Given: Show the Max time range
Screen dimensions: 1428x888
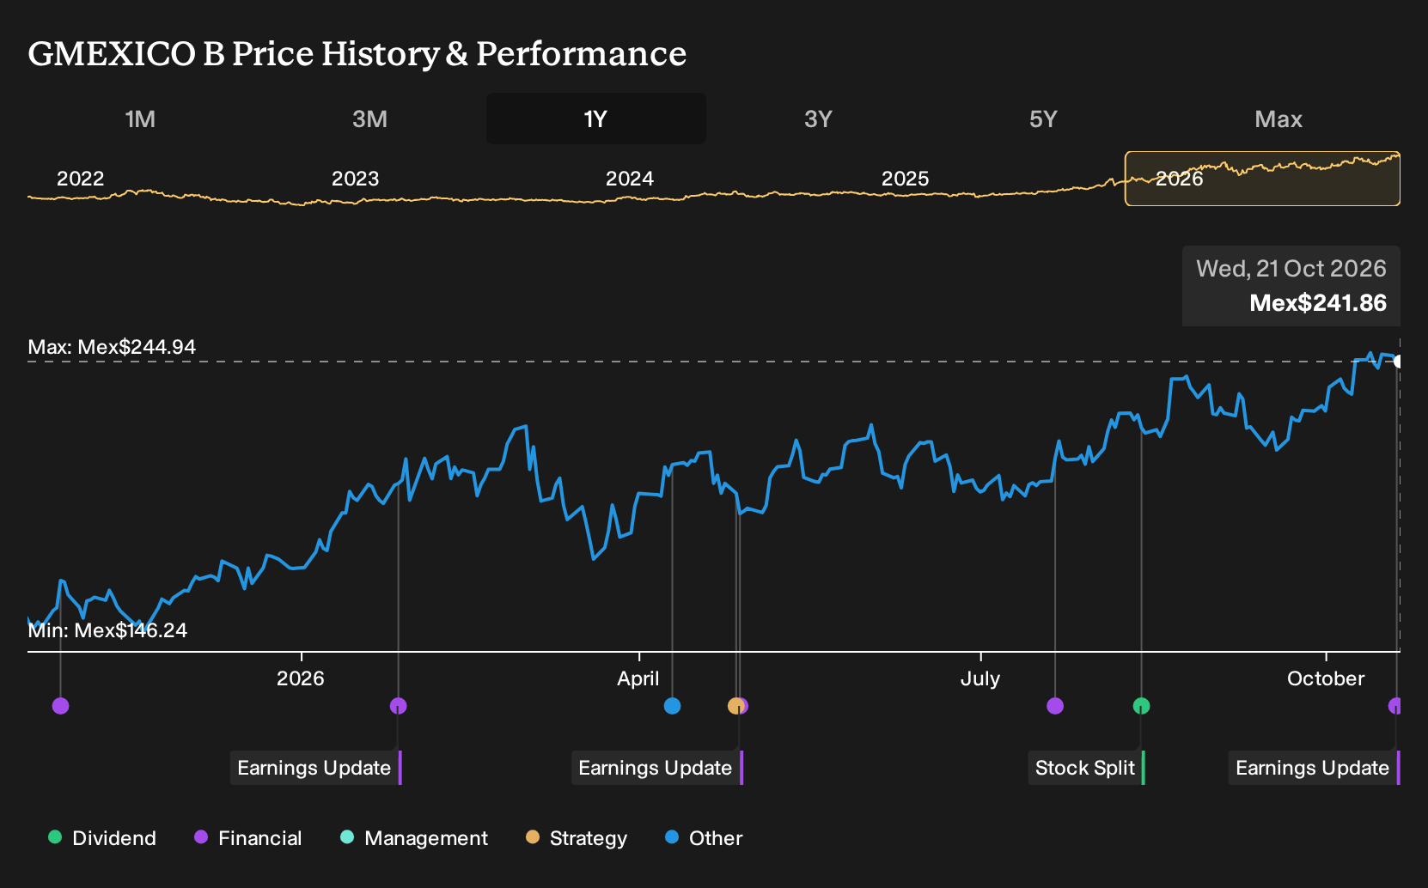Looking at the screenshot, I should pyautogui.click(x=1278, y=119).
